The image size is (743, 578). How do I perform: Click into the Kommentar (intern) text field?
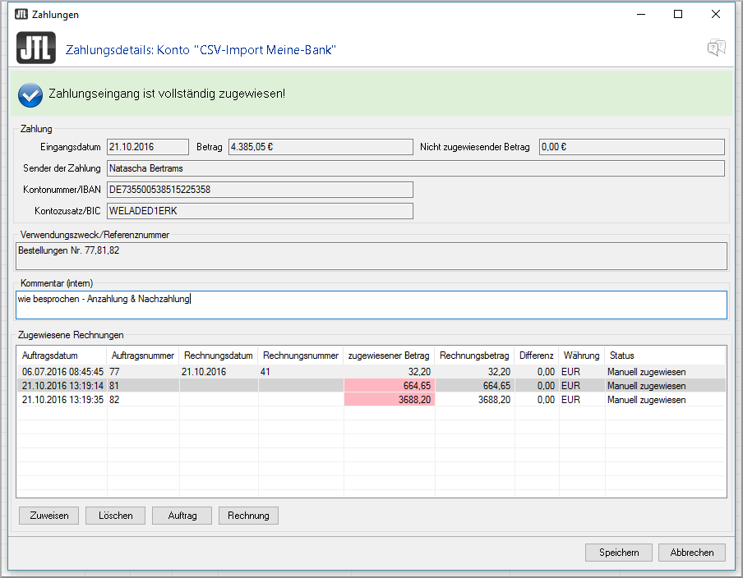pos(370,305)
